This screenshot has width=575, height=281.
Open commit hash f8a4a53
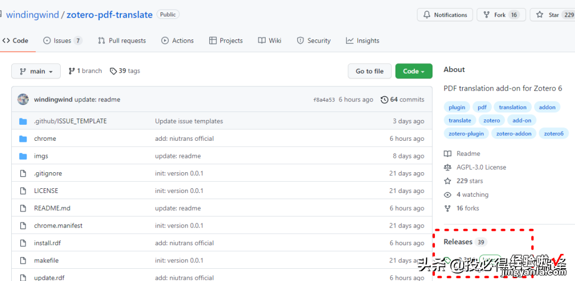point(324,100)
